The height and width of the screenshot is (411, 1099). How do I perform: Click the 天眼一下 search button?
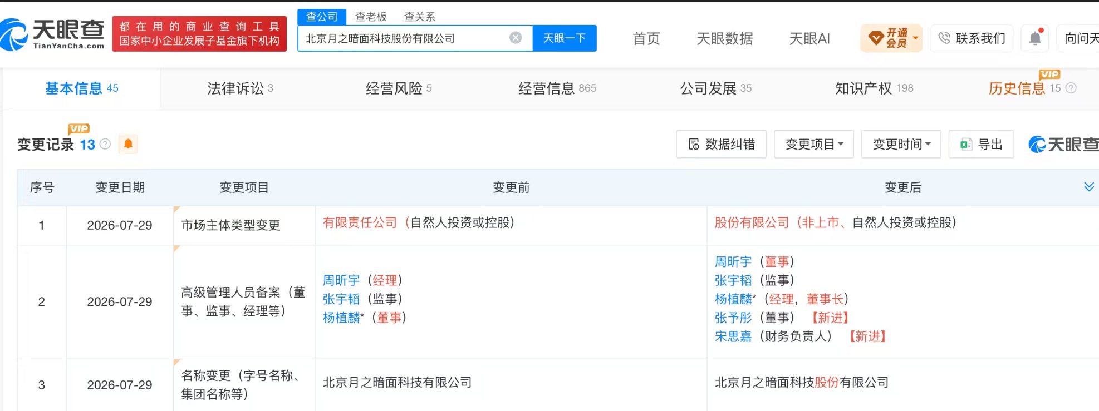coord(565,38)
